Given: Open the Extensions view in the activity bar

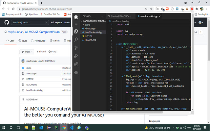Looking at the screenshot, I should 76,64.
